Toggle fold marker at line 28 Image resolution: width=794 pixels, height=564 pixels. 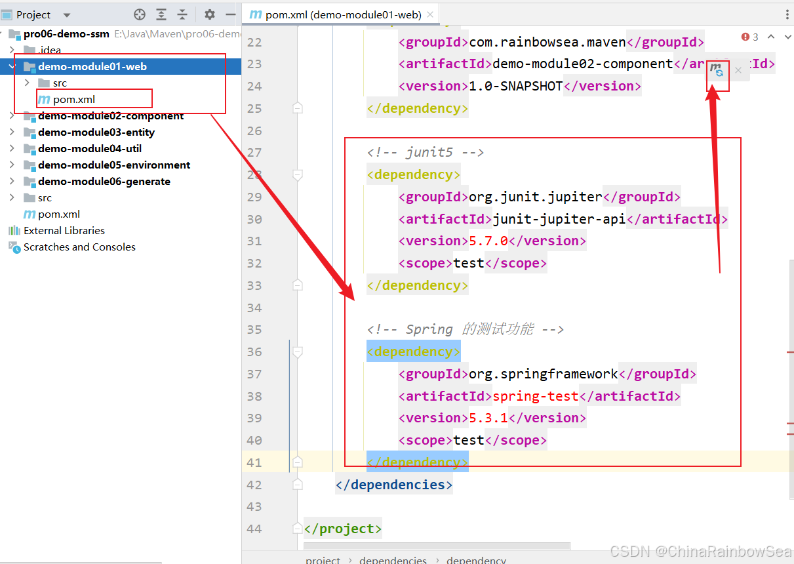pos(298,174)
